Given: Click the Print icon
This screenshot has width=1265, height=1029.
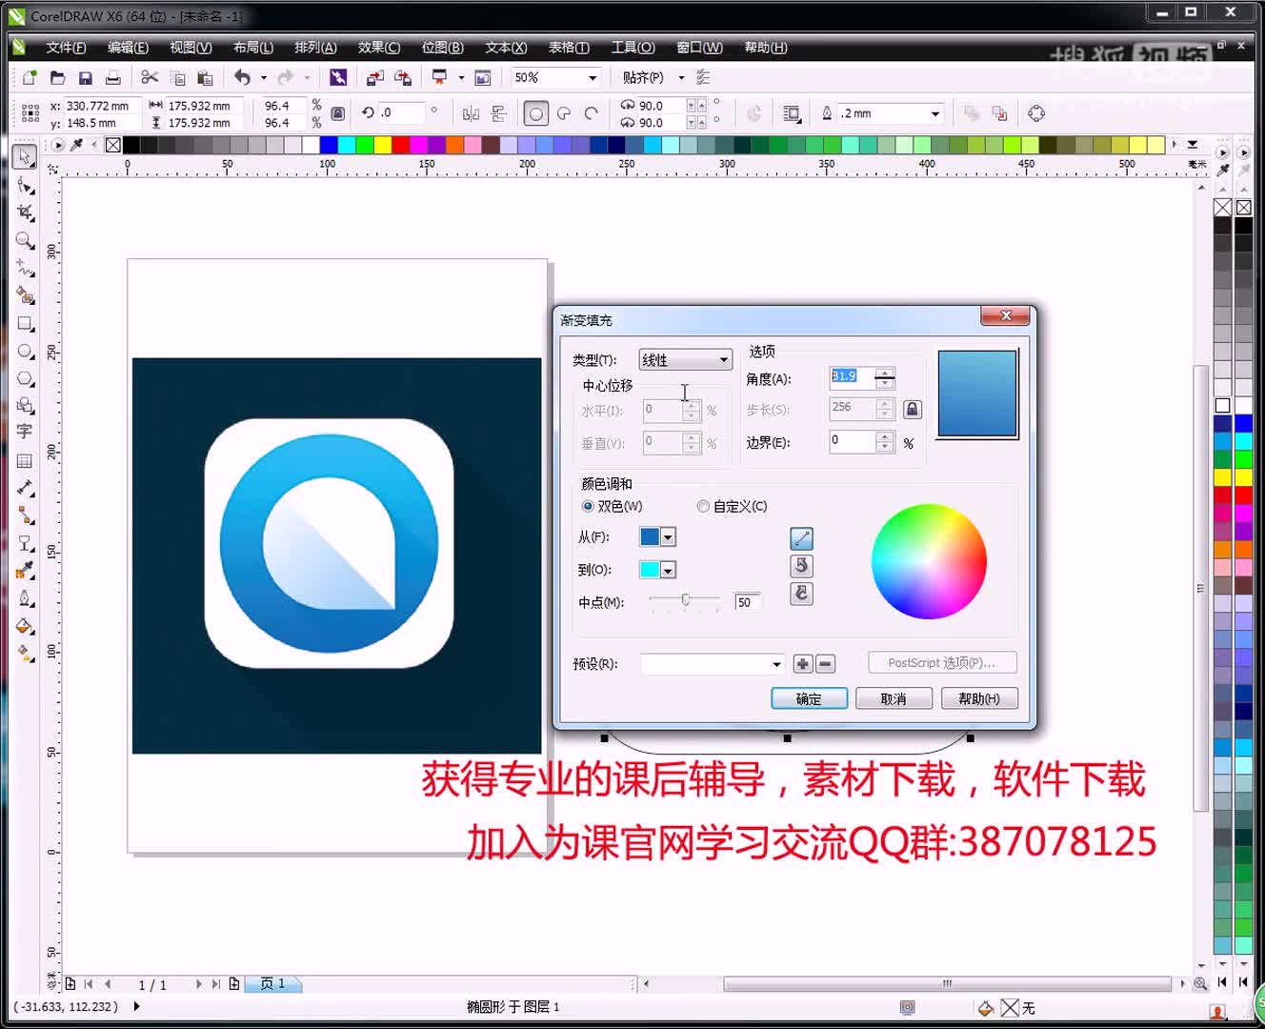Looking at the screenshot, I should click(x=112, y=77).
